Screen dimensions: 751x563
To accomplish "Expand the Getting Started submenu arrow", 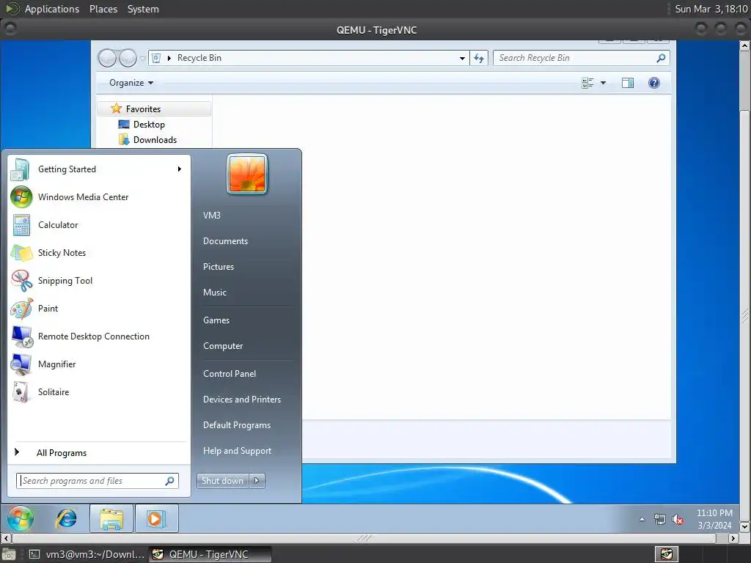I will [x=180, y=169].
